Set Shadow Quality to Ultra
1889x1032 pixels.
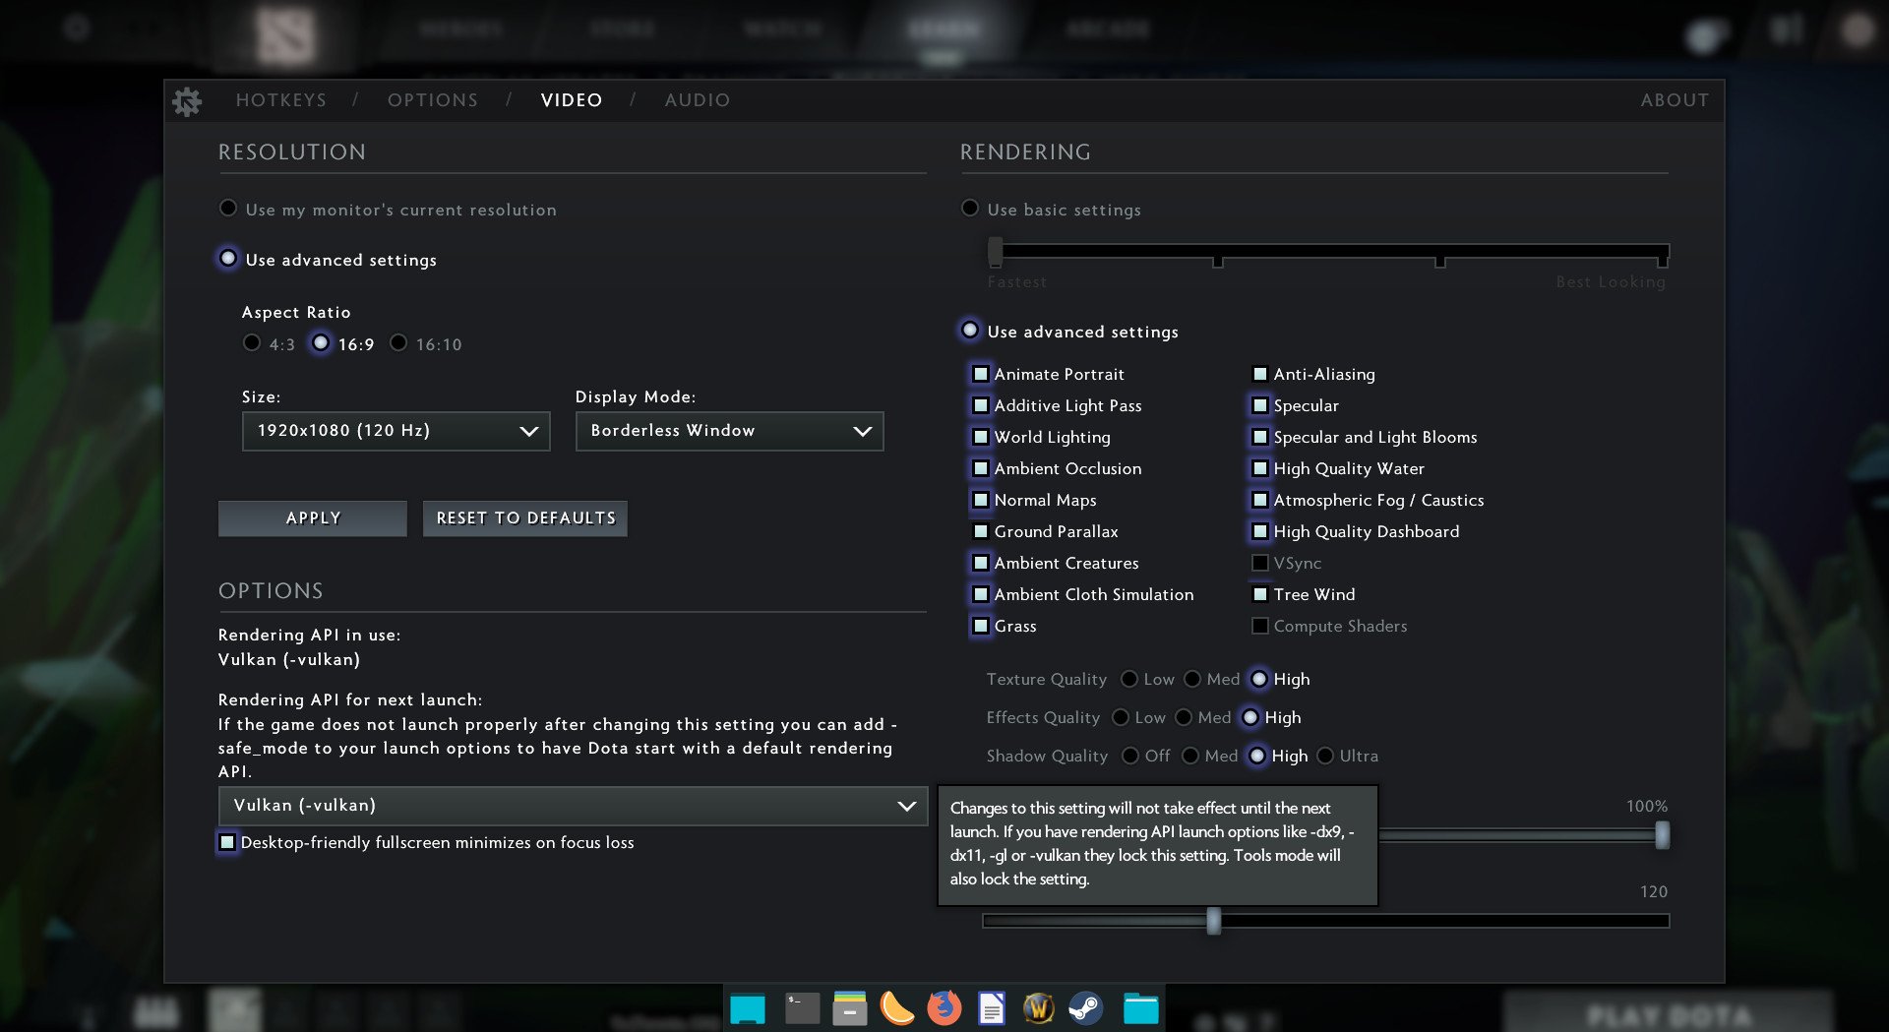point(1325,756)
